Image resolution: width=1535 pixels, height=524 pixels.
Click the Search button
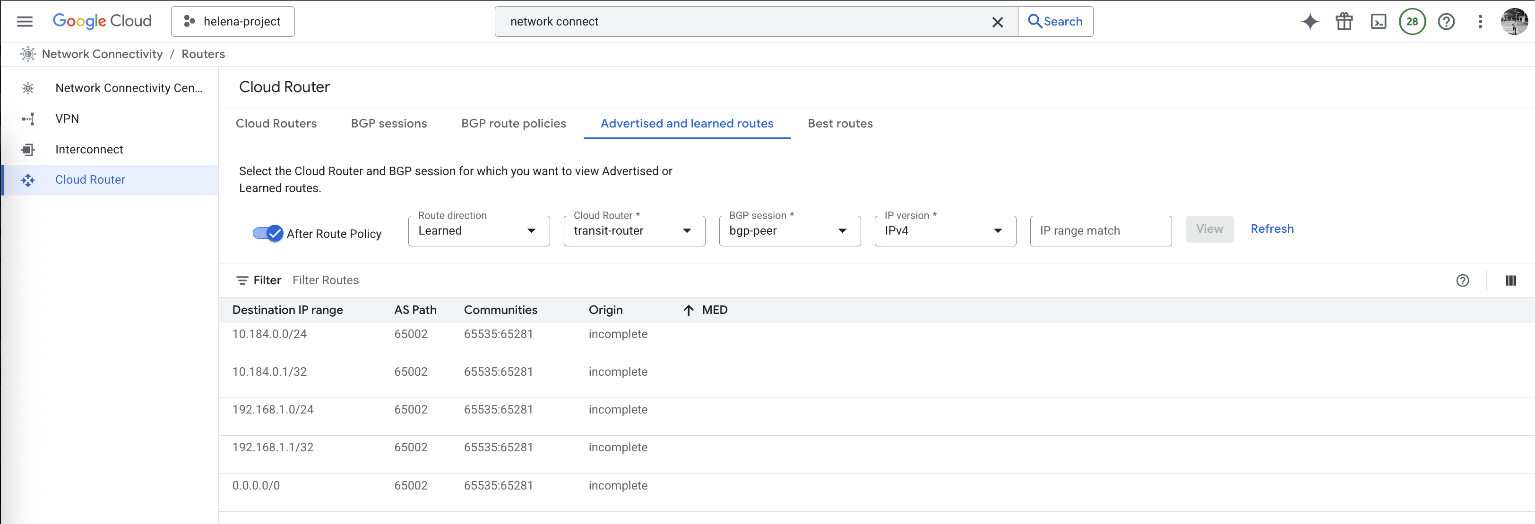click(x=1055, y=21)
